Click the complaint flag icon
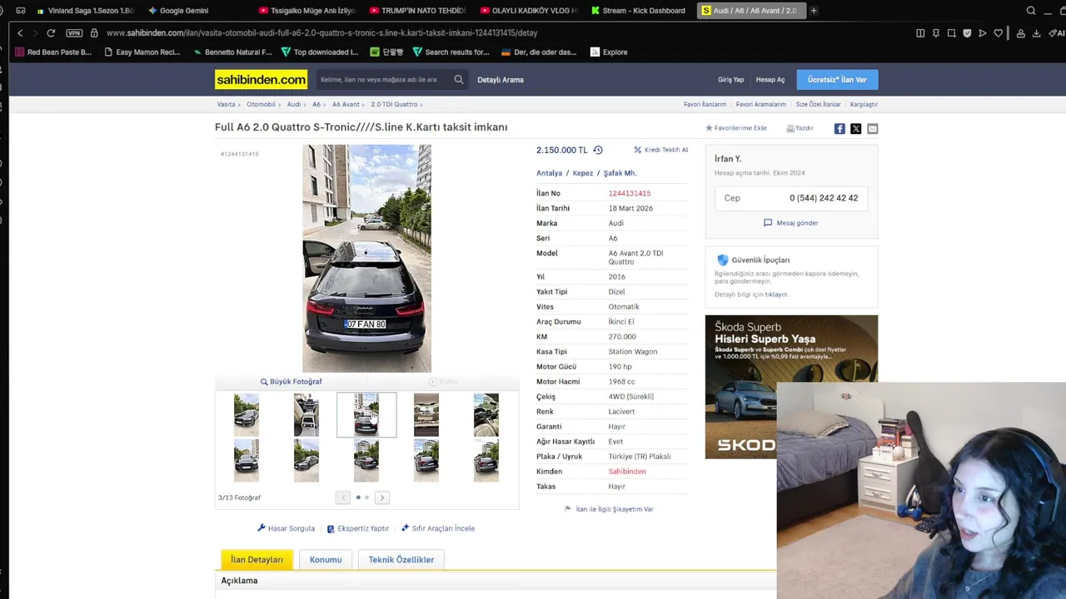1066x599 pixels. click(568, 509)
